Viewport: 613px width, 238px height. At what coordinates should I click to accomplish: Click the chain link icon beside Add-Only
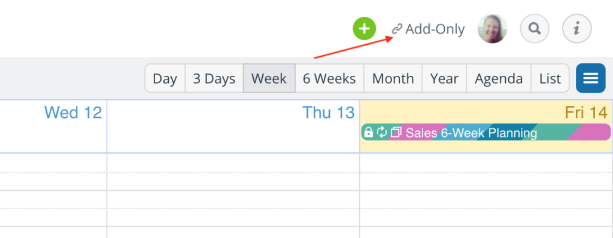click(397, 29)
